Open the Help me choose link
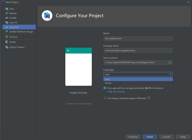 (x=116, y=92)
